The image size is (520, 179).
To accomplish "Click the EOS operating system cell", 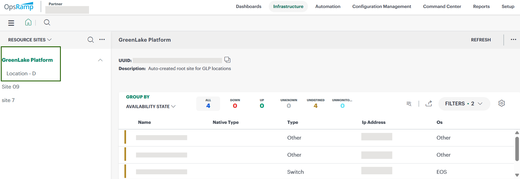I will pyautogui.click(x=441, y=172).
